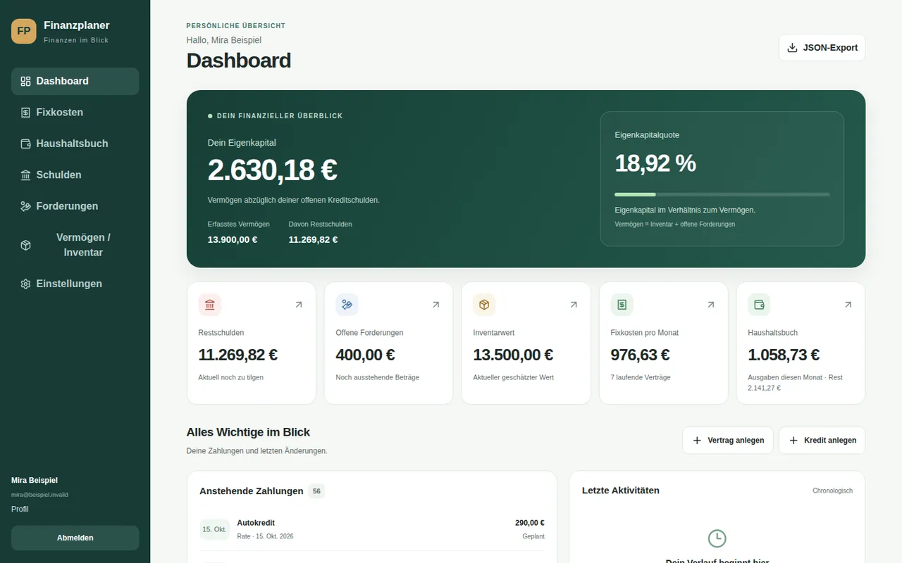Click the plus icon on Vertrag anlegen
902x563 pixels.
tap(697, 441)
